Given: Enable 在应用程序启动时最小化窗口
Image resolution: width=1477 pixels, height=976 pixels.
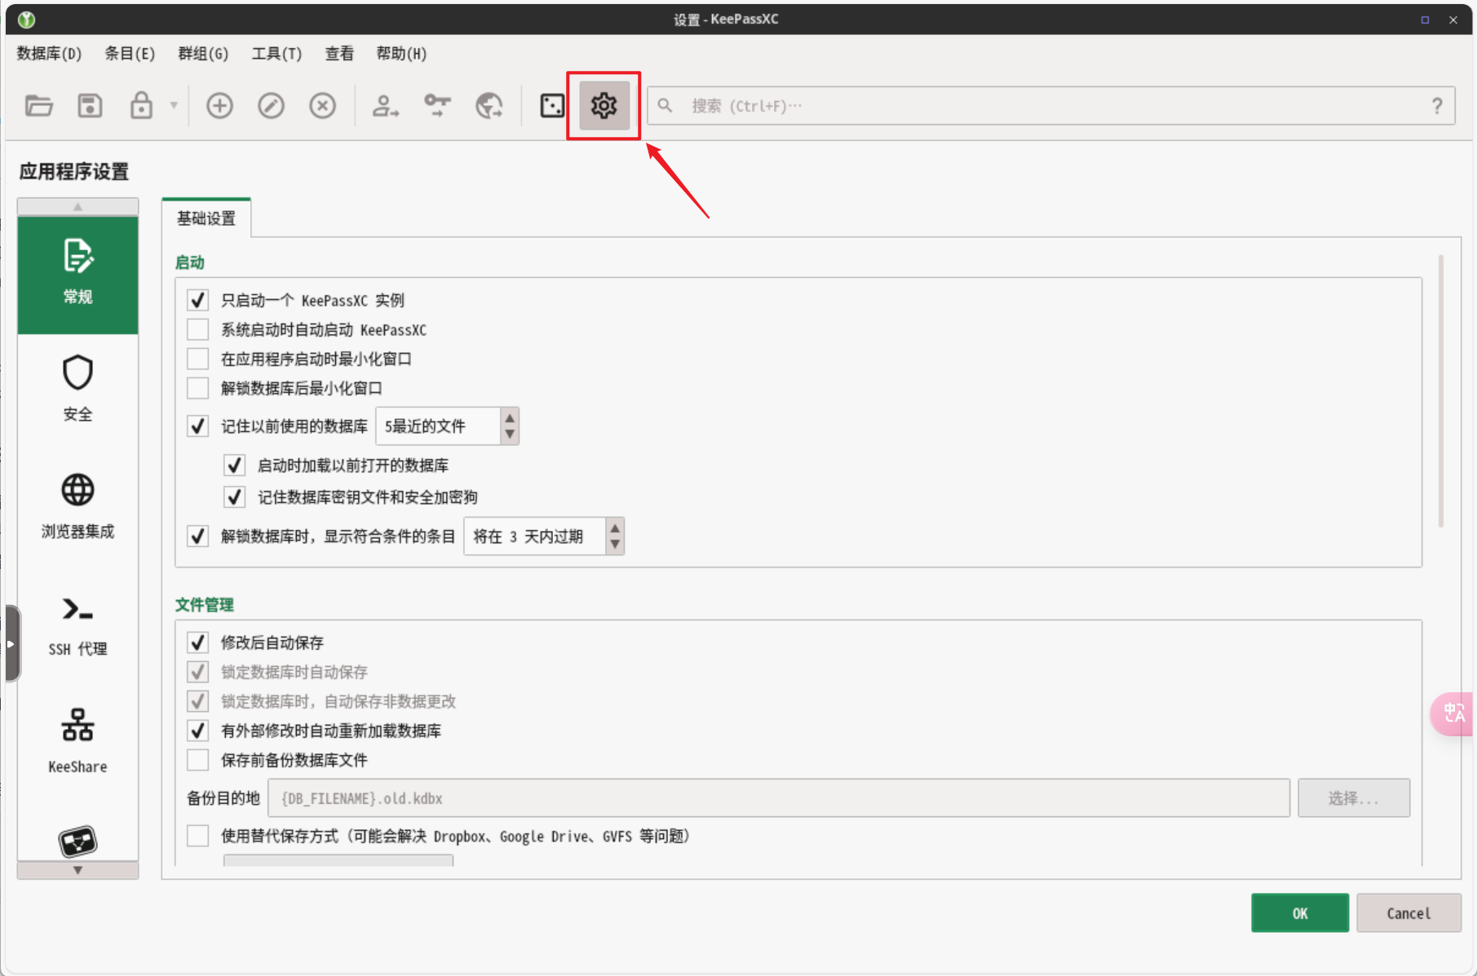Looking at the screenshot, I should coord(197,359).
